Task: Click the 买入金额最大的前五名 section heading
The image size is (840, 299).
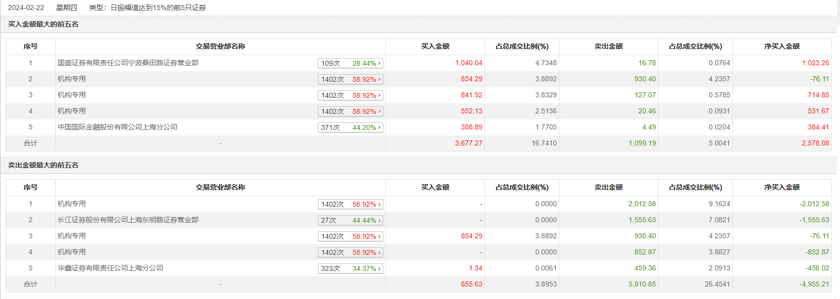Action: 43,24
